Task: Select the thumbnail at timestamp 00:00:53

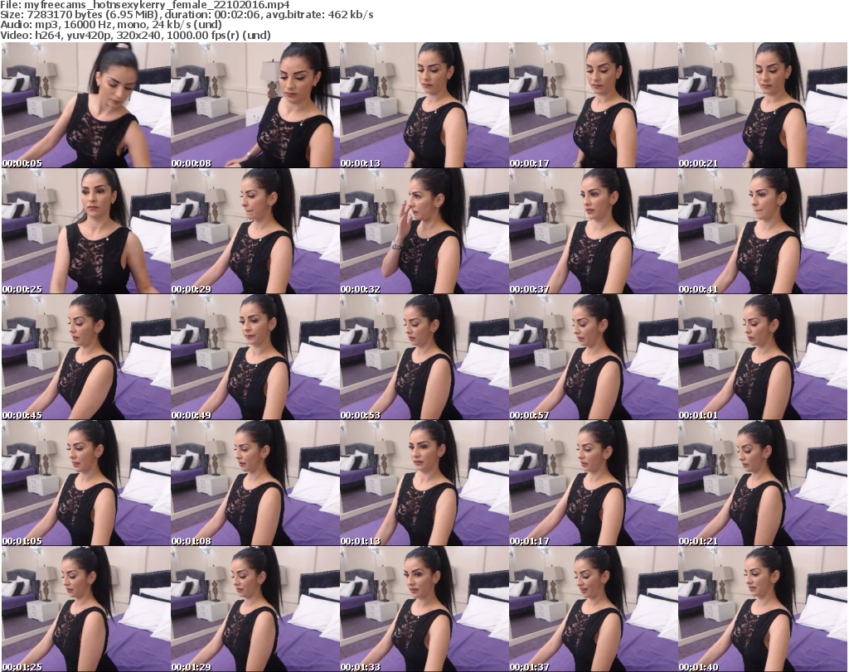Action: 424,357
